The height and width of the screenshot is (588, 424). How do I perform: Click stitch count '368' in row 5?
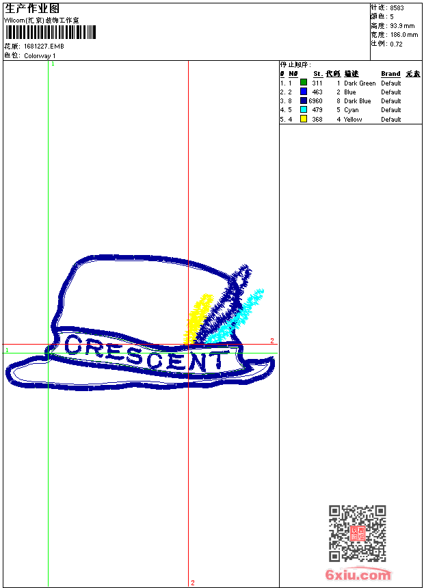coord(317,119)
